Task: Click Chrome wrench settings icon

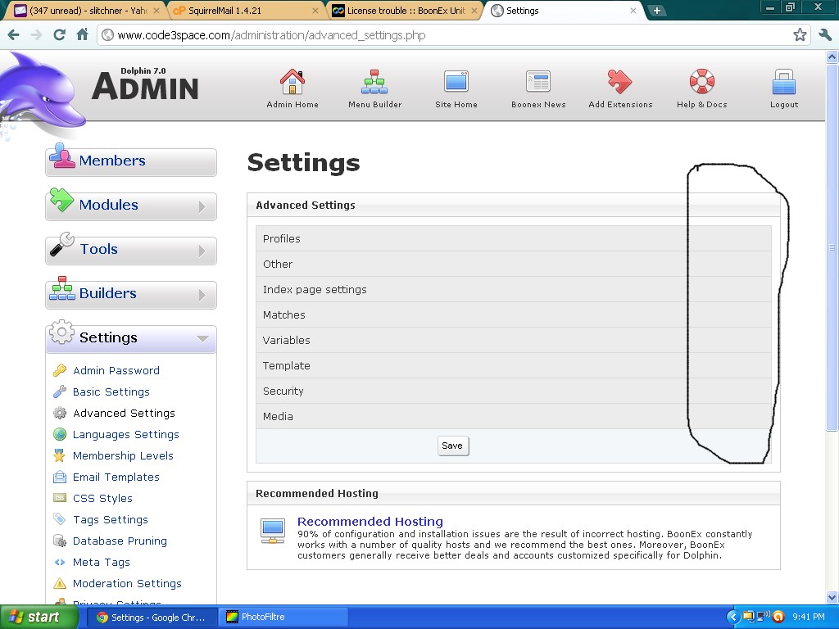Action: click(824, 34)
